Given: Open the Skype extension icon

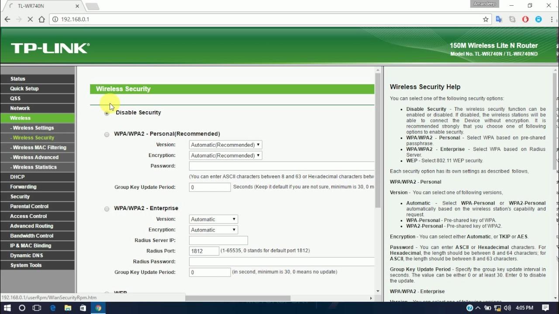Looking at the screenshot, I should 512,19.
